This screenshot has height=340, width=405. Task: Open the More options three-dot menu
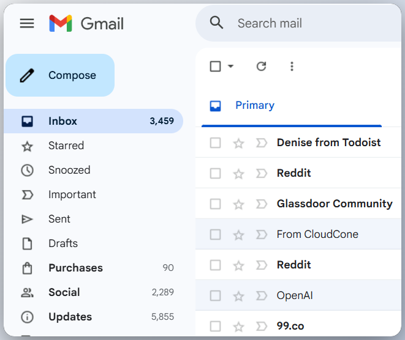pos(292,66)
